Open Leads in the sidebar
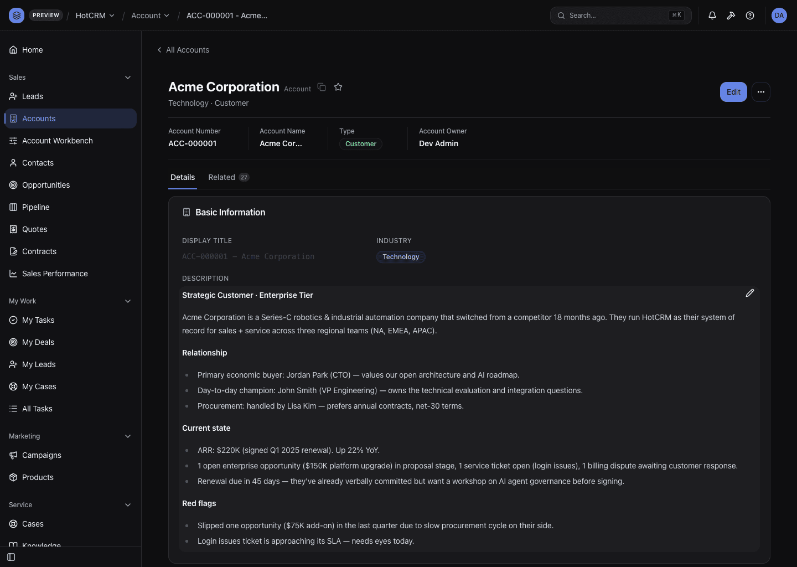The image size is (797, 567). pos(70,96)
